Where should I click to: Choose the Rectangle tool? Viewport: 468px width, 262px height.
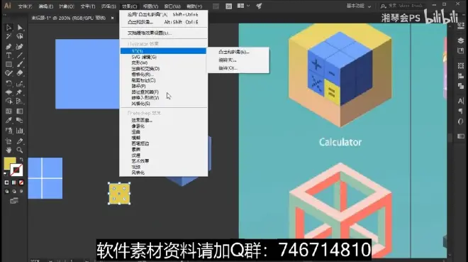click(9, 64)
